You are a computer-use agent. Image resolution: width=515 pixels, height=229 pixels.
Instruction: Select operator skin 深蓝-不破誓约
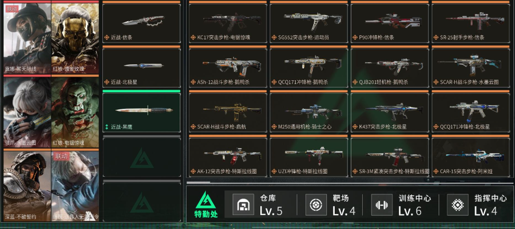tap(27, 186)
